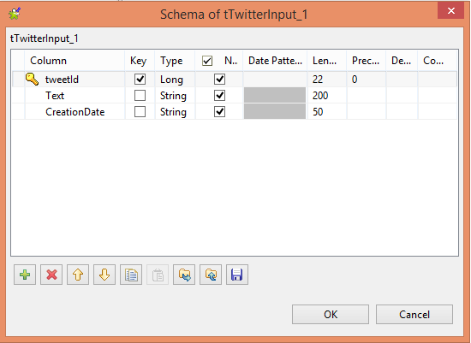Untick Key checkbox for tweetId
The height and width of the screenshot is (343, 471).
tap(140, 80)
